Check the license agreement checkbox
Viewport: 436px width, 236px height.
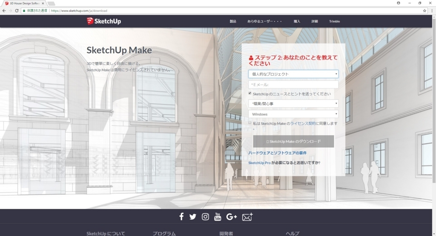(x=250, y=123)
